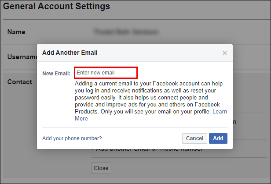Close the Add Another Email dialog

click(224, 53)
